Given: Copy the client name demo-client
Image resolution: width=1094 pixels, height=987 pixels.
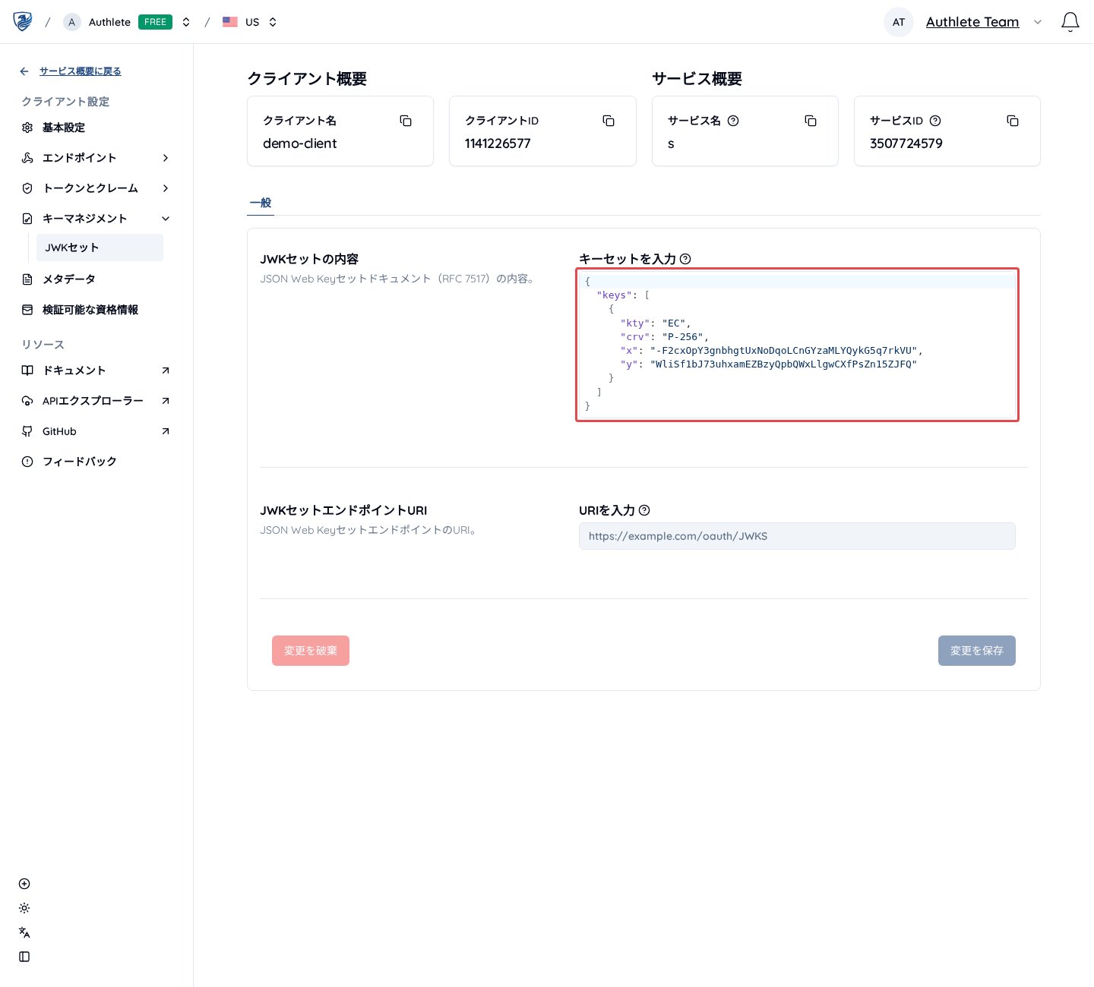Looking at the screenshot, I should tap(406, 121).
